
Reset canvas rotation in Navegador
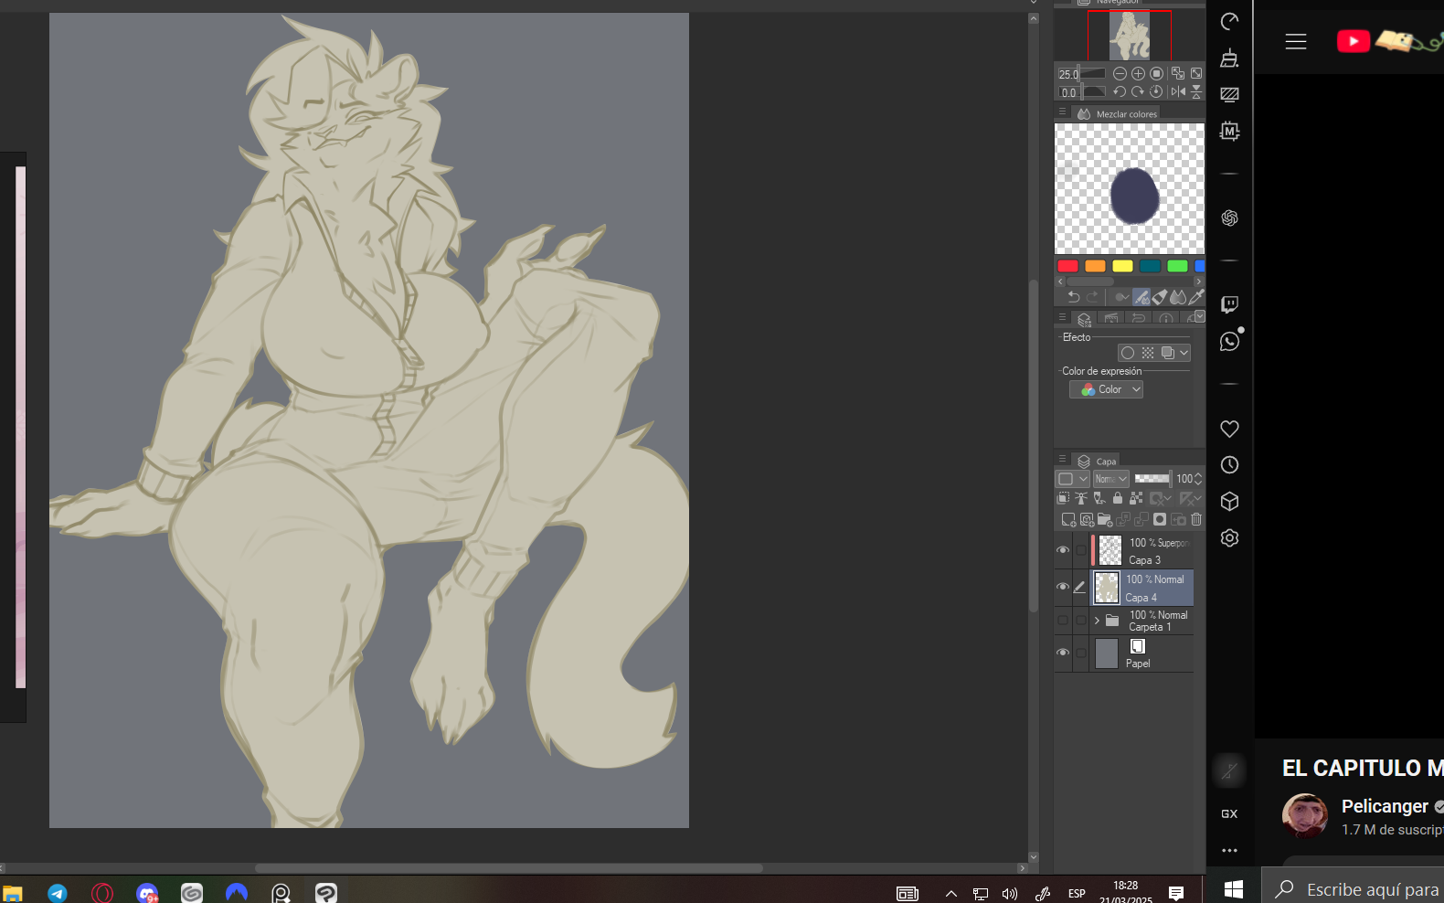click(x=1156, y=92)
